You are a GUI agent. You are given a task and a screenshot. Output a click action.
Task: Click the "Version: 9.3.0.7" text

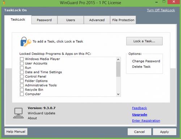tap(42, 108)
